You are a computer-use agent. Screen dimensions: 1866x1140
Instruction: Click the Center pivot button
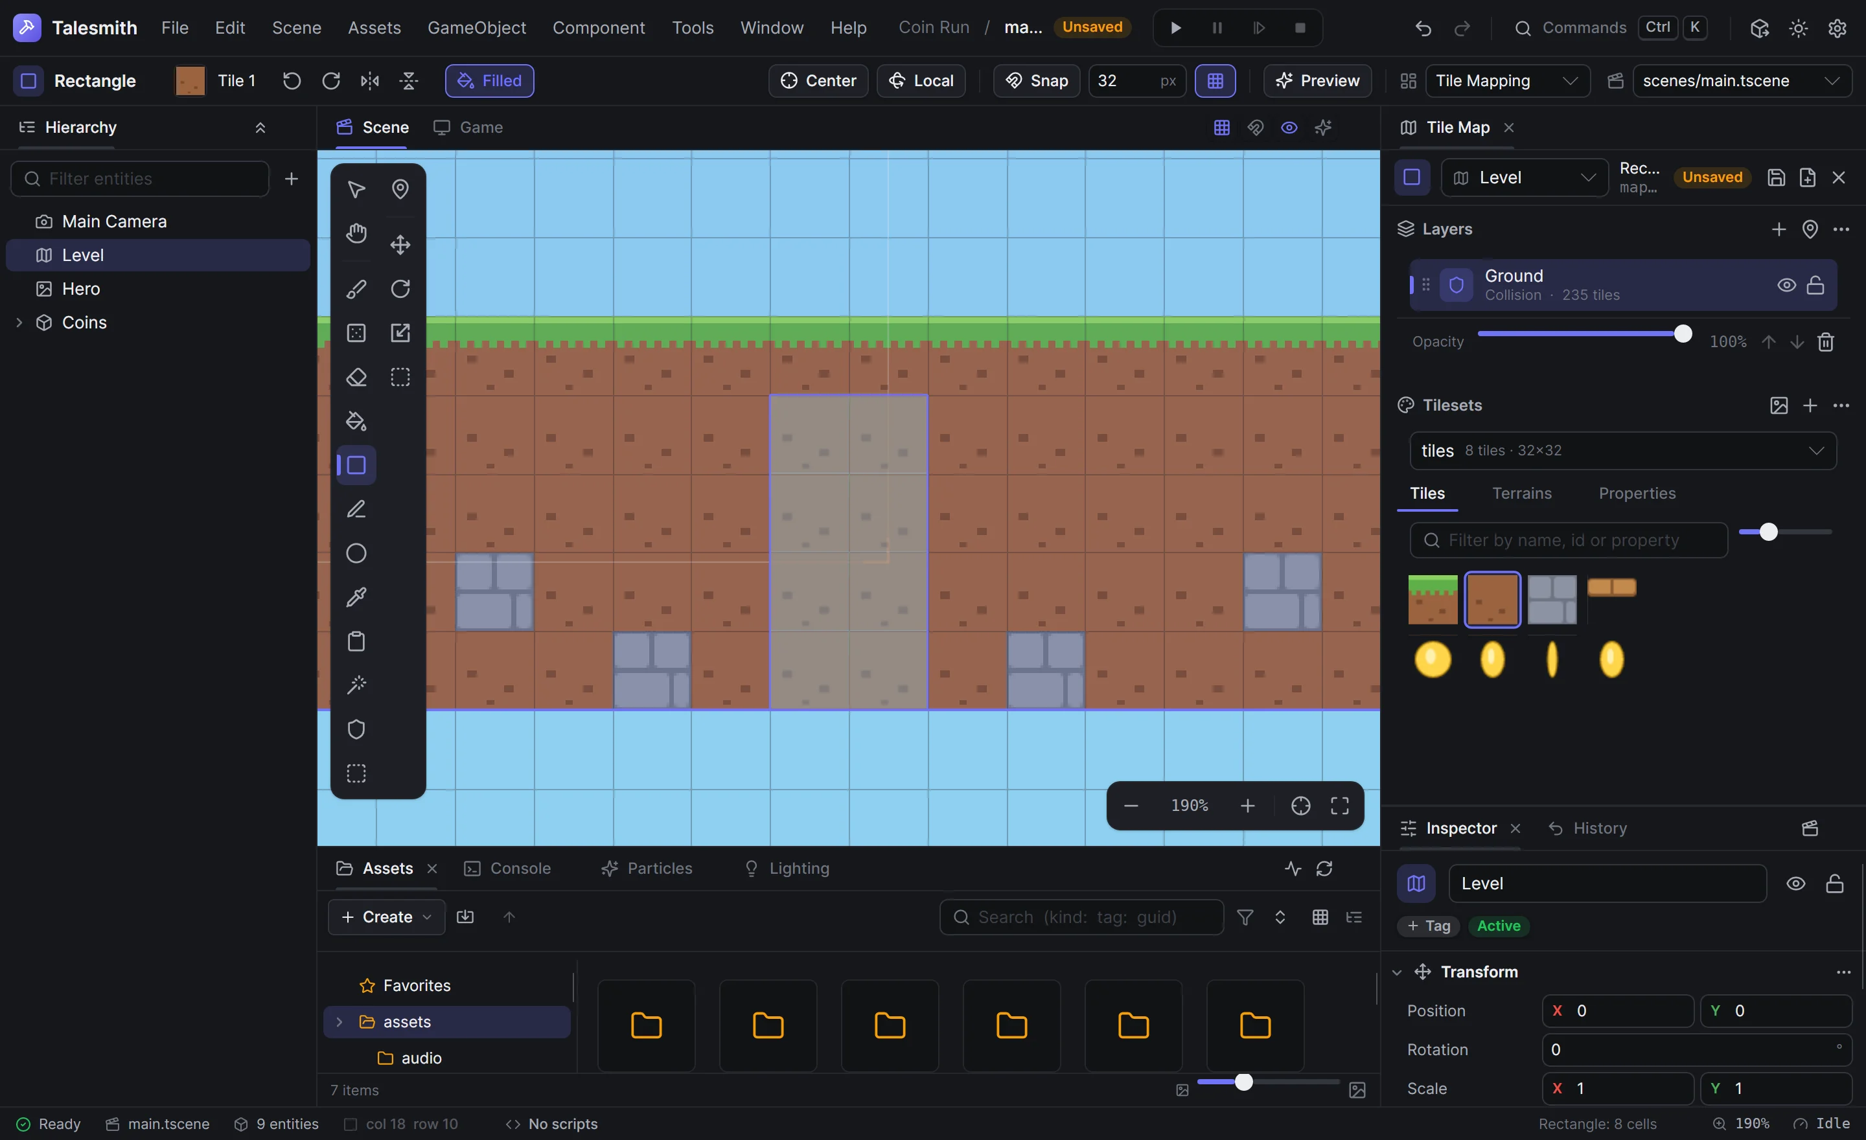click(818, 81)
